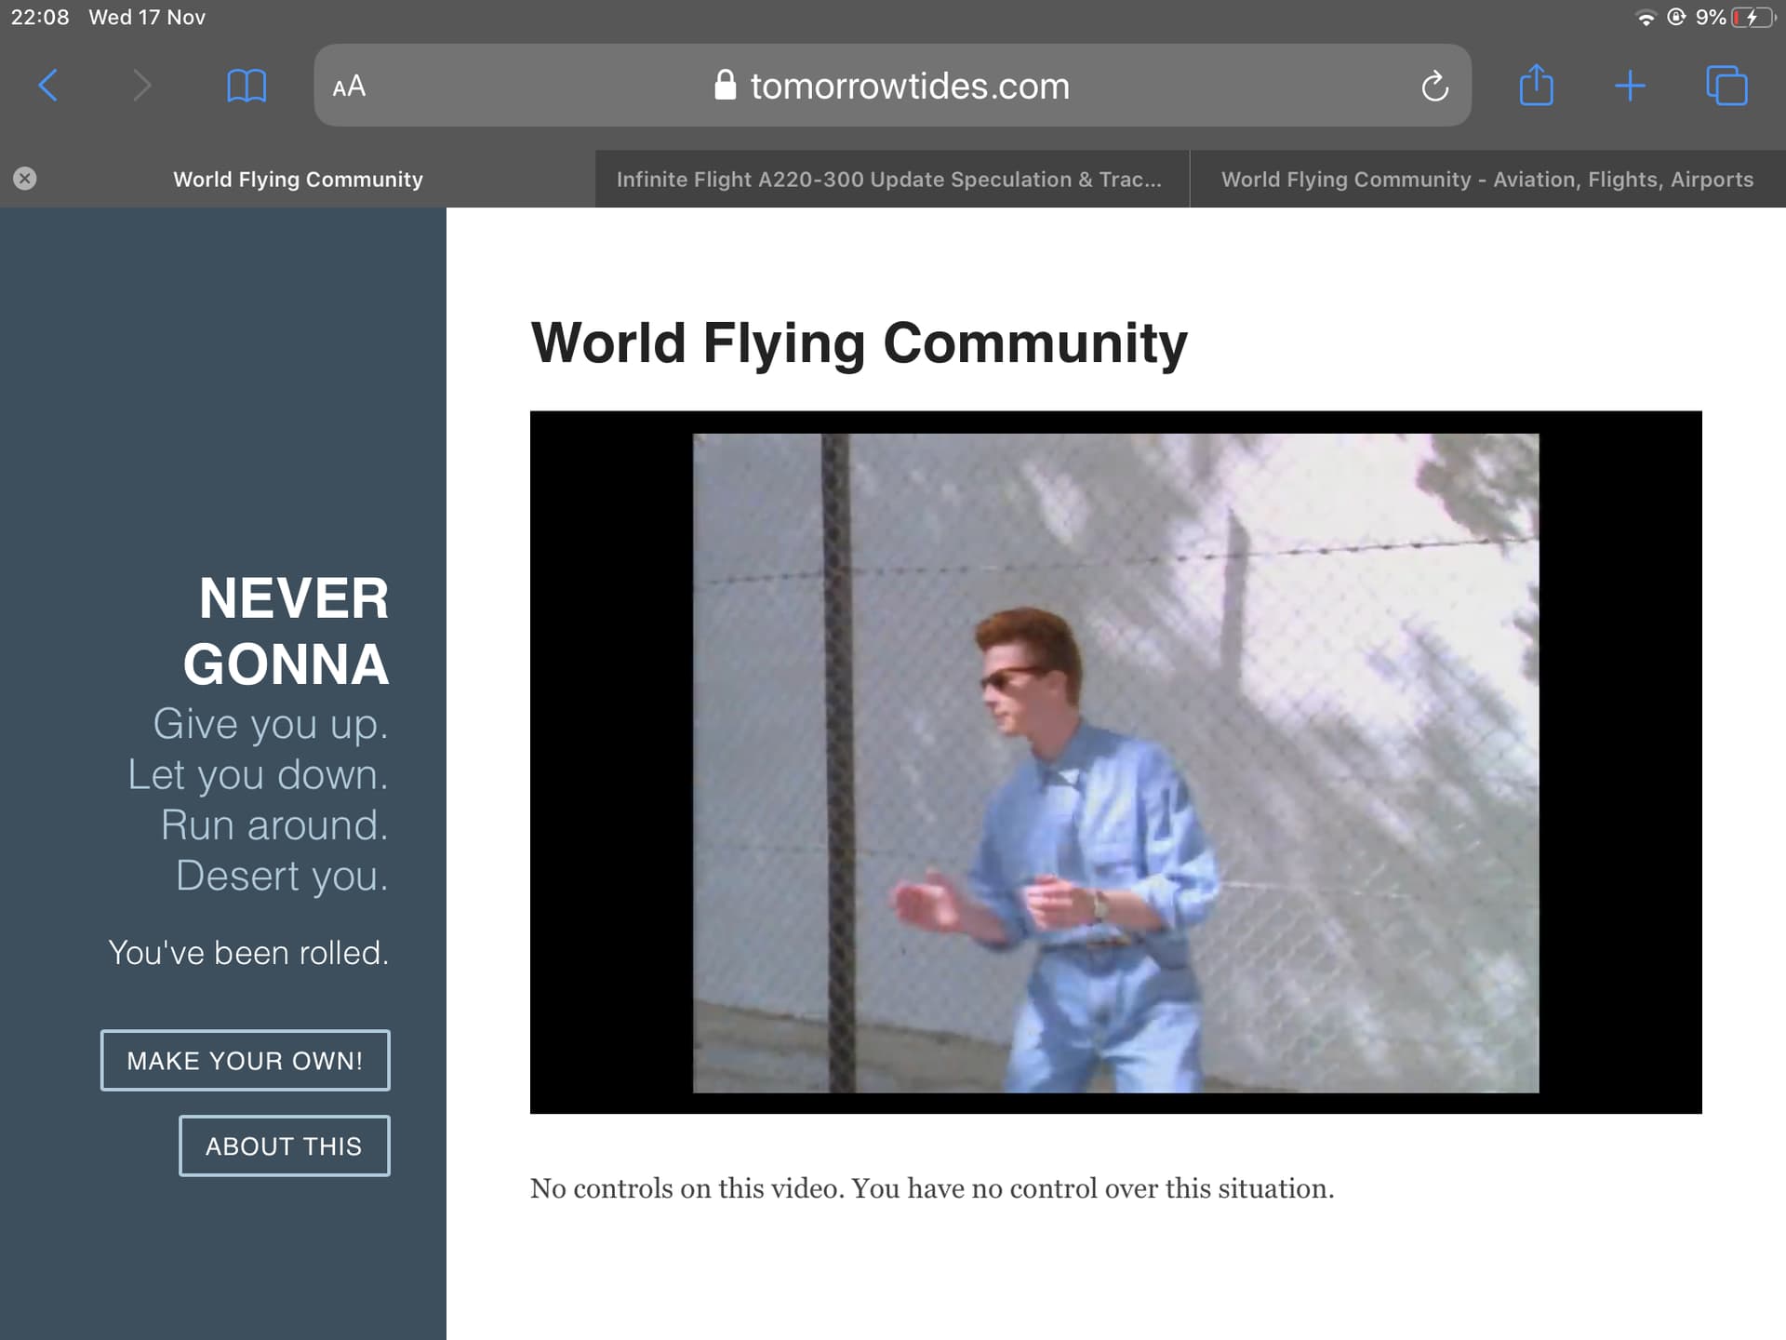Tap the 'Give you up.' lyric line

click(271, 724)
